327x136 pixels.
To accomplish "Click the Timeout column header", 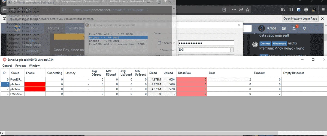I will [x=267, y=73].
